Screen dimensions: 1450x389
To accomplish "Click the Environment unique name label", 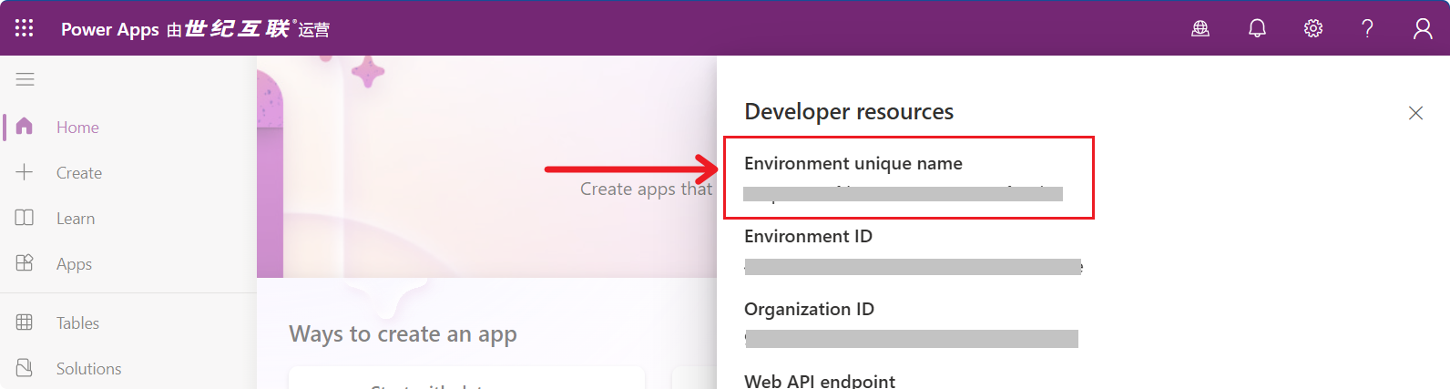I will click(x=853, y=163).
